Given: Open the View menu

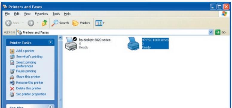Looking at the screenshot, I should coord(27,14).
